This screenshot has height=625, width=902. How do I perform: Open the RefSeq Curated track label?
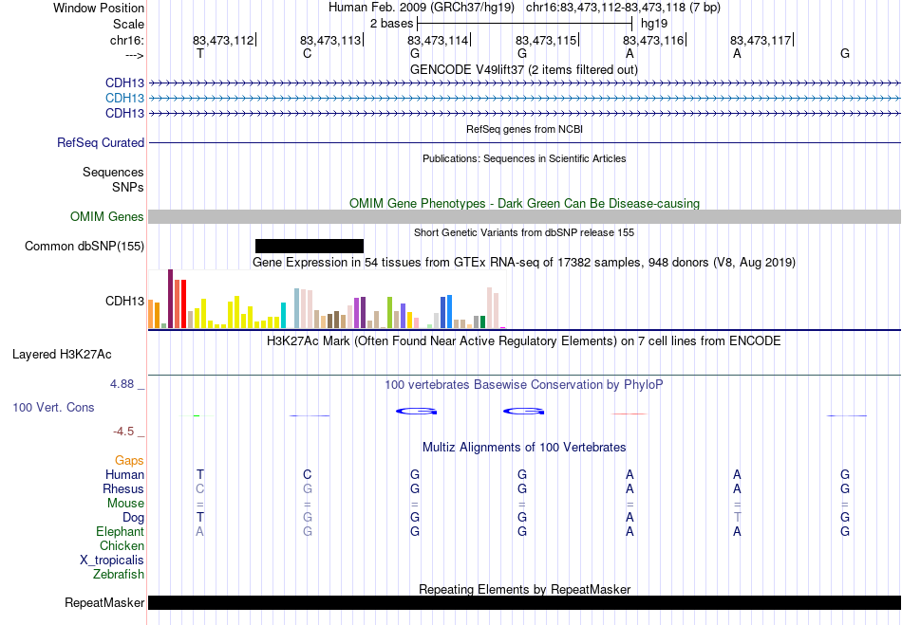[x=101, y=142]
